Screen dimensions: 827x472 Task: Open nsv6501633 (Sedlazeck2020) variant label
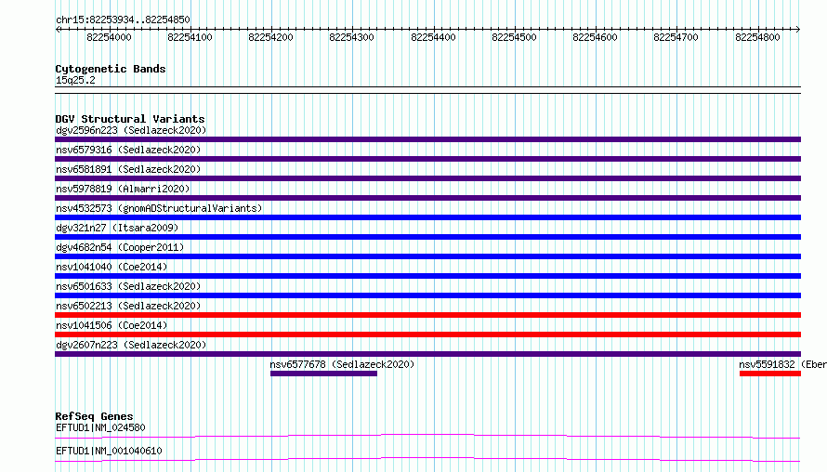[x=128, y=286]
